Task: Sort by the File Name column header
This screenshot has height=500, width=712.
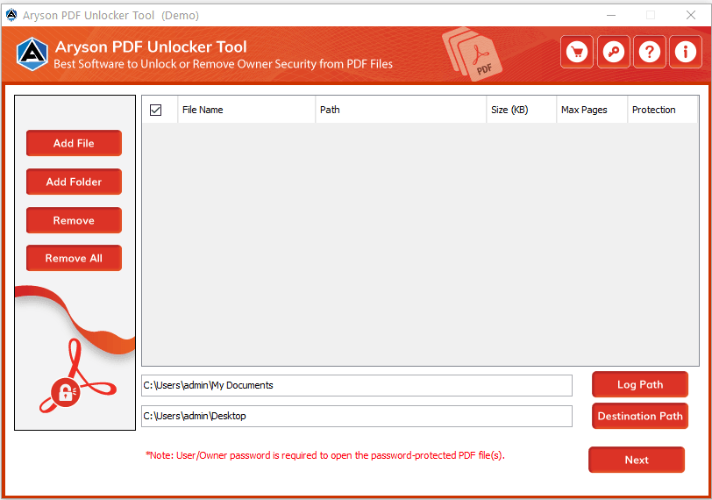Action: (x=246, y=110)
